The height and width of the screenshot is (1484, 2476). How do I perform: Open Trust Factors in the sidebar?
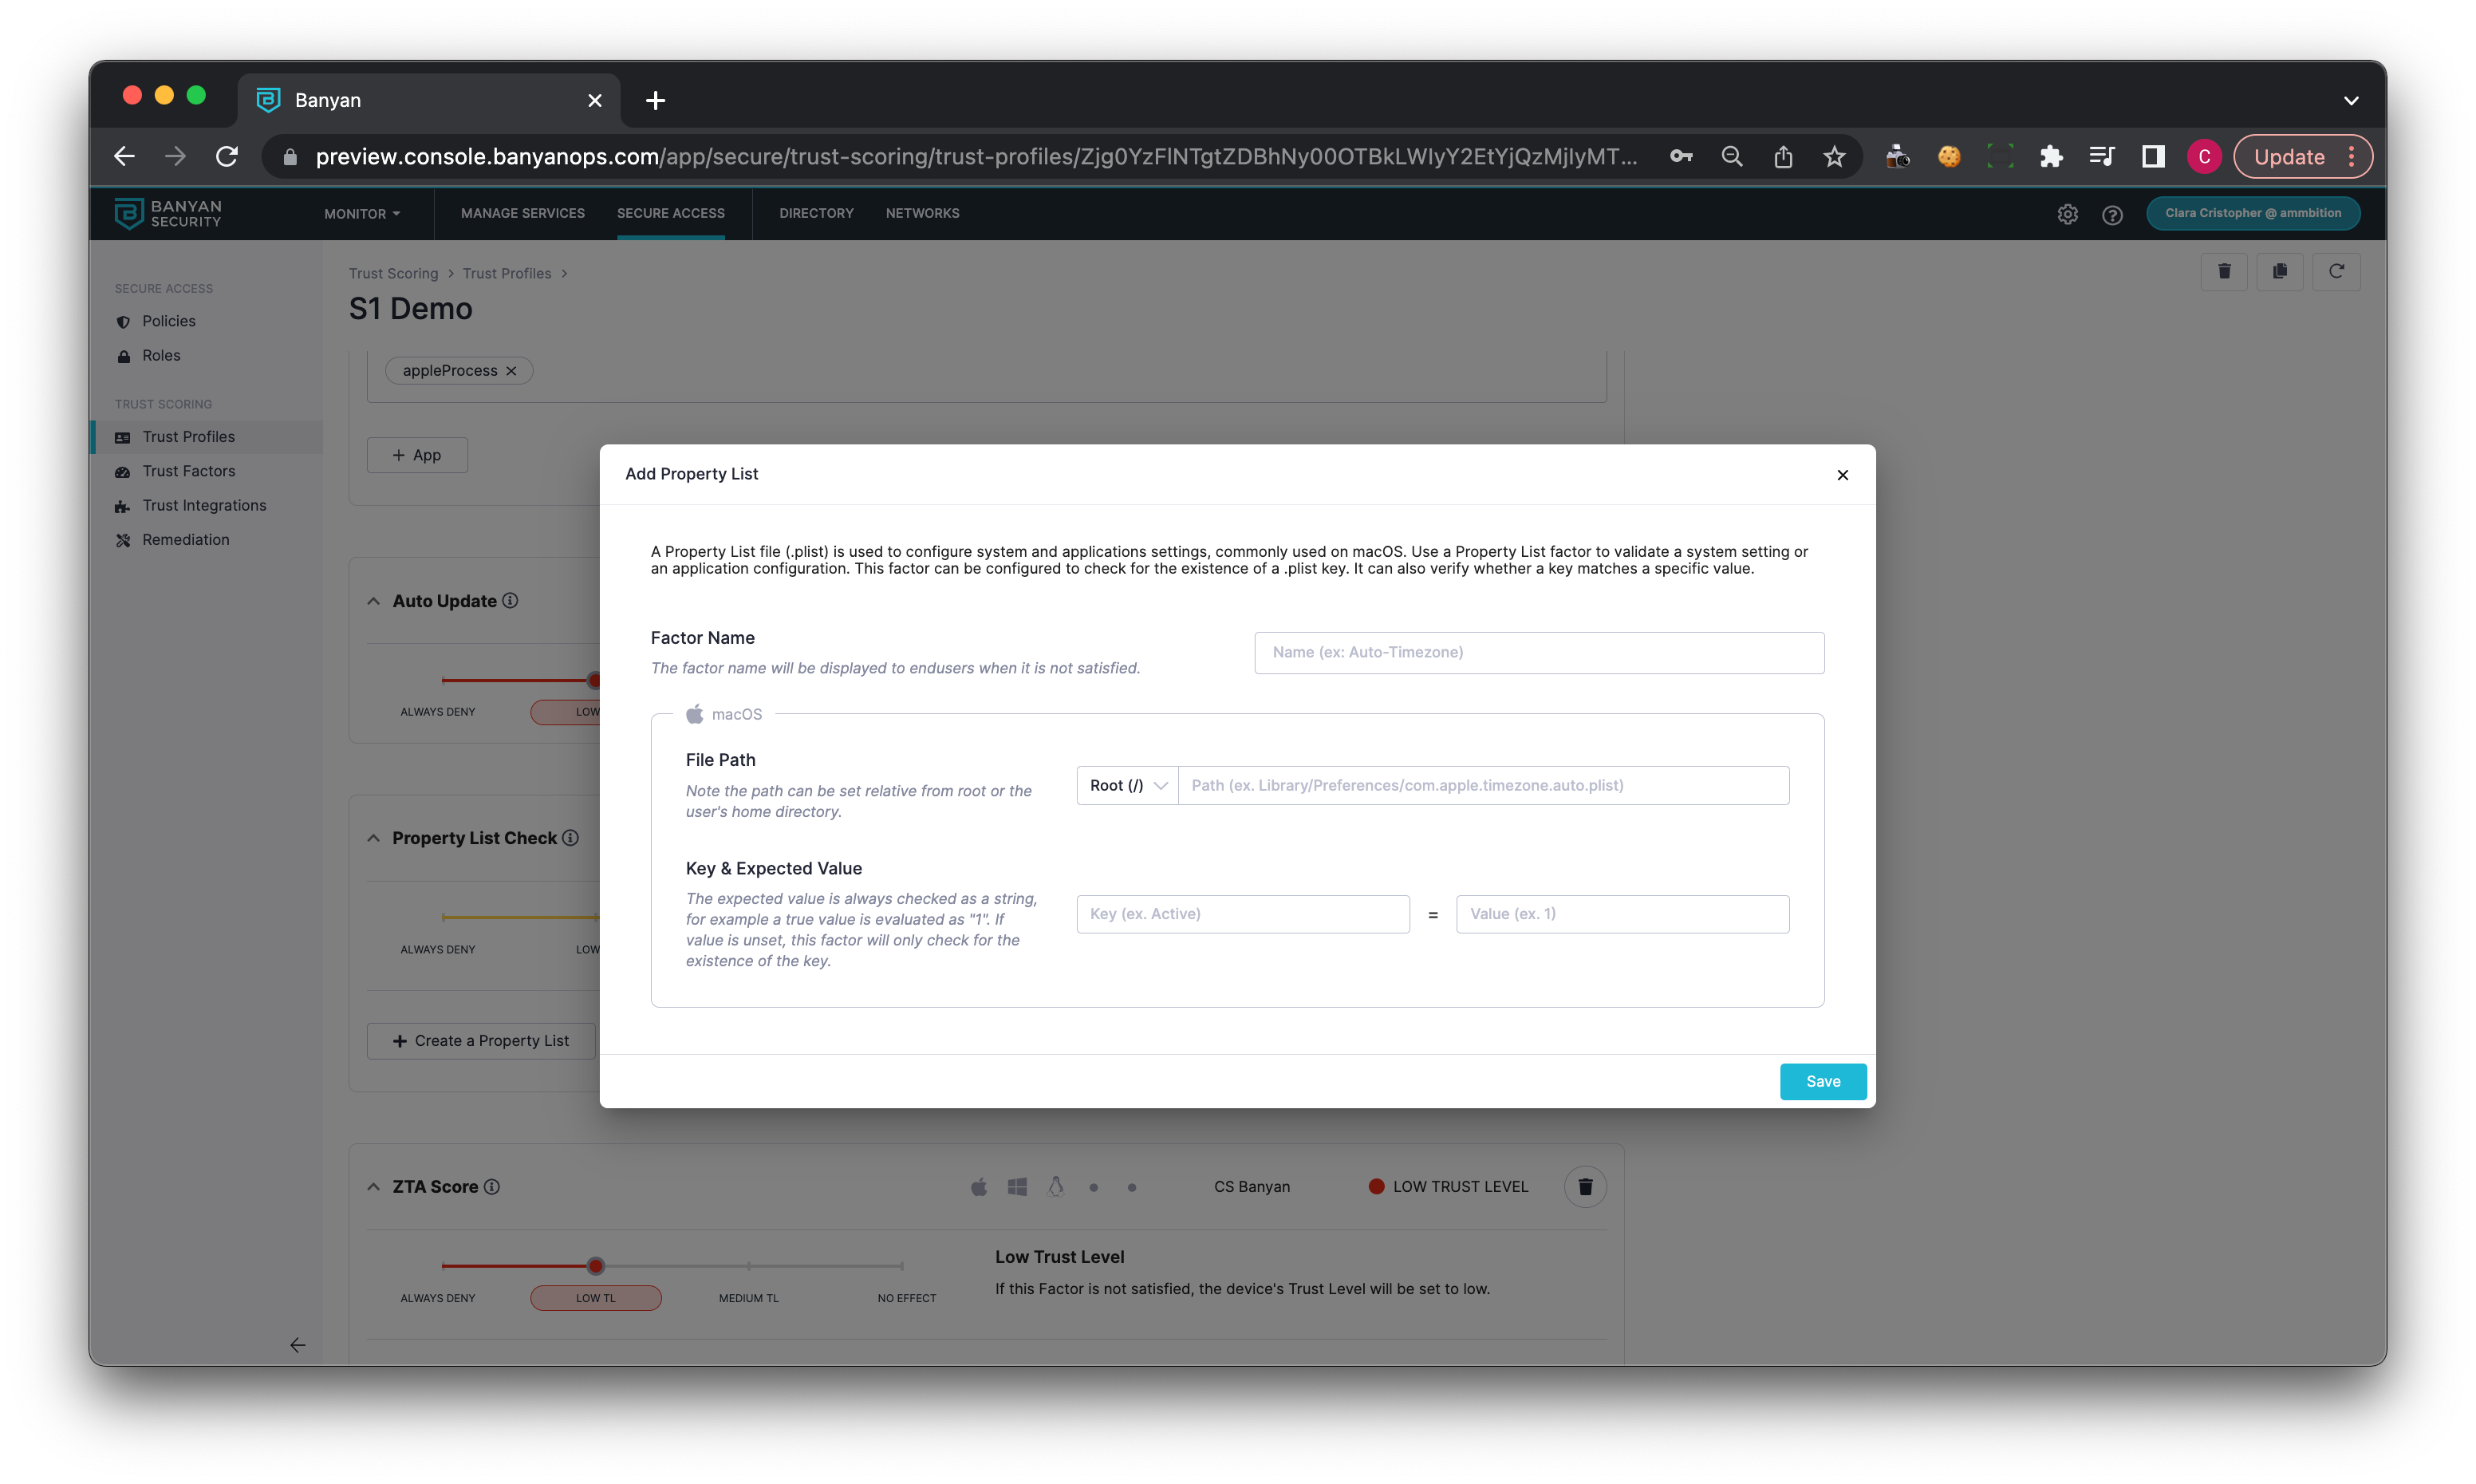tap(188, 471)
